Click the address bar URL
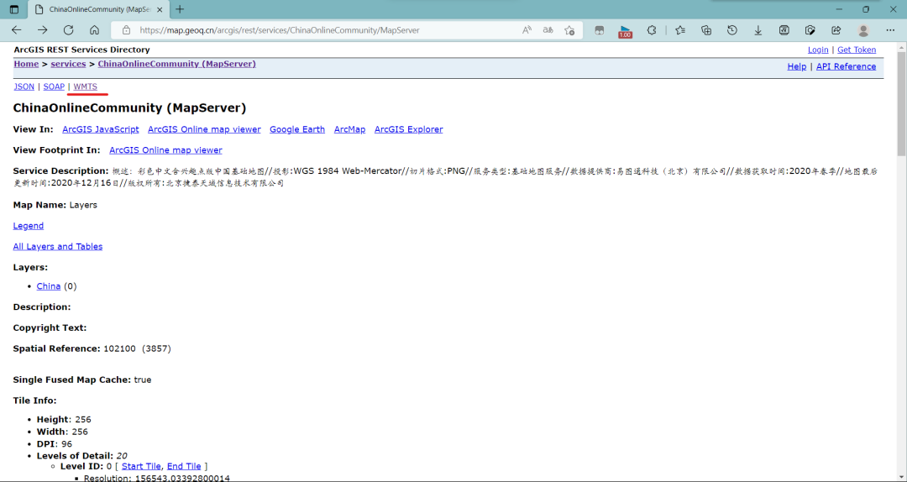 (x=280, y=30)
